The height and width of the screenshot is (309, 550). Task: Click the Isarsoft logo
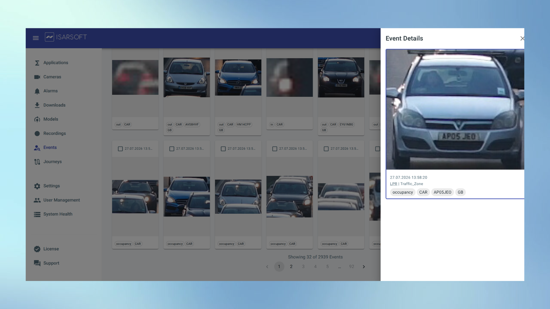click(x=66, y=37)
